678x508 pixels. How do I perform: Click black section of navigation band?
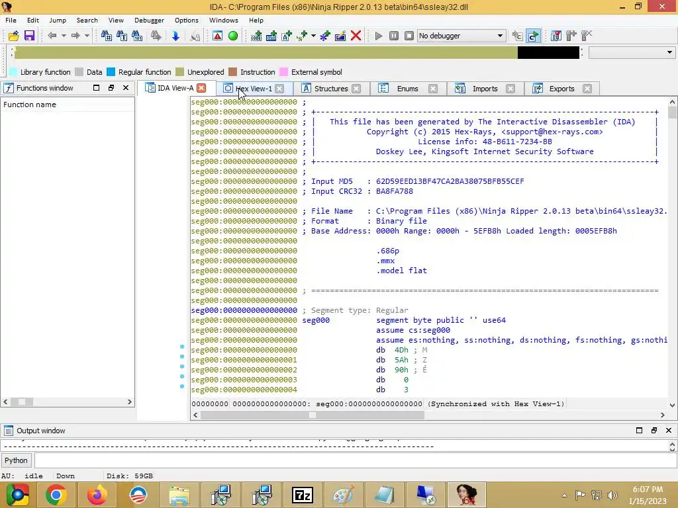(548, 52)
